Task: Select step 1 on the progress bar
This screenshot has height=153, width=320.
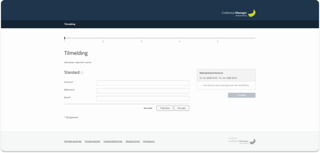Action: (x=65, y=38)
